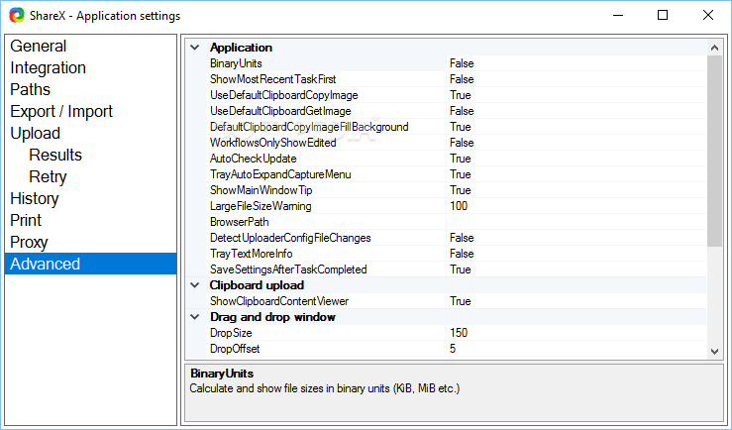Click the property grid scroll up arrow

click(714, 48)
